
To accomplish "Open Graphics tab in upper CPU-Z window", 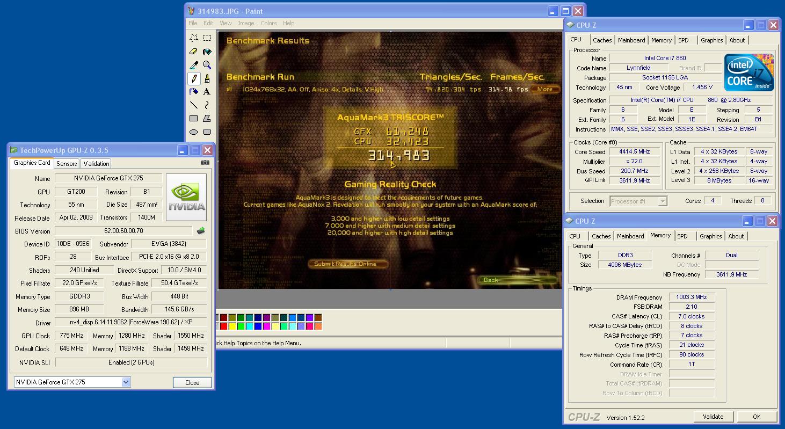I will [712, 40].
